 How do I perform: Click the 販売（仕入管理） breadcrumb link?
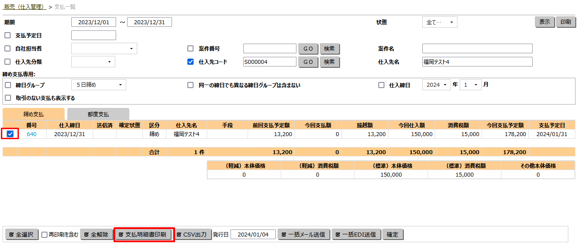tap(25, 7)
